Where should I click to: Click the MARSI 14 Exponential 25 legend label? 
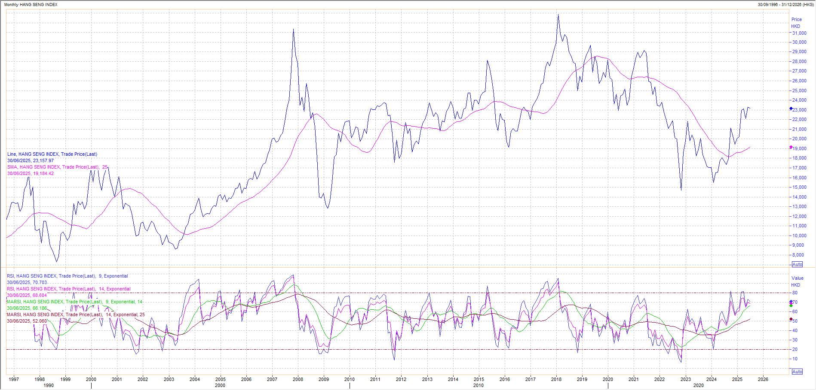[x=76, y=314]
